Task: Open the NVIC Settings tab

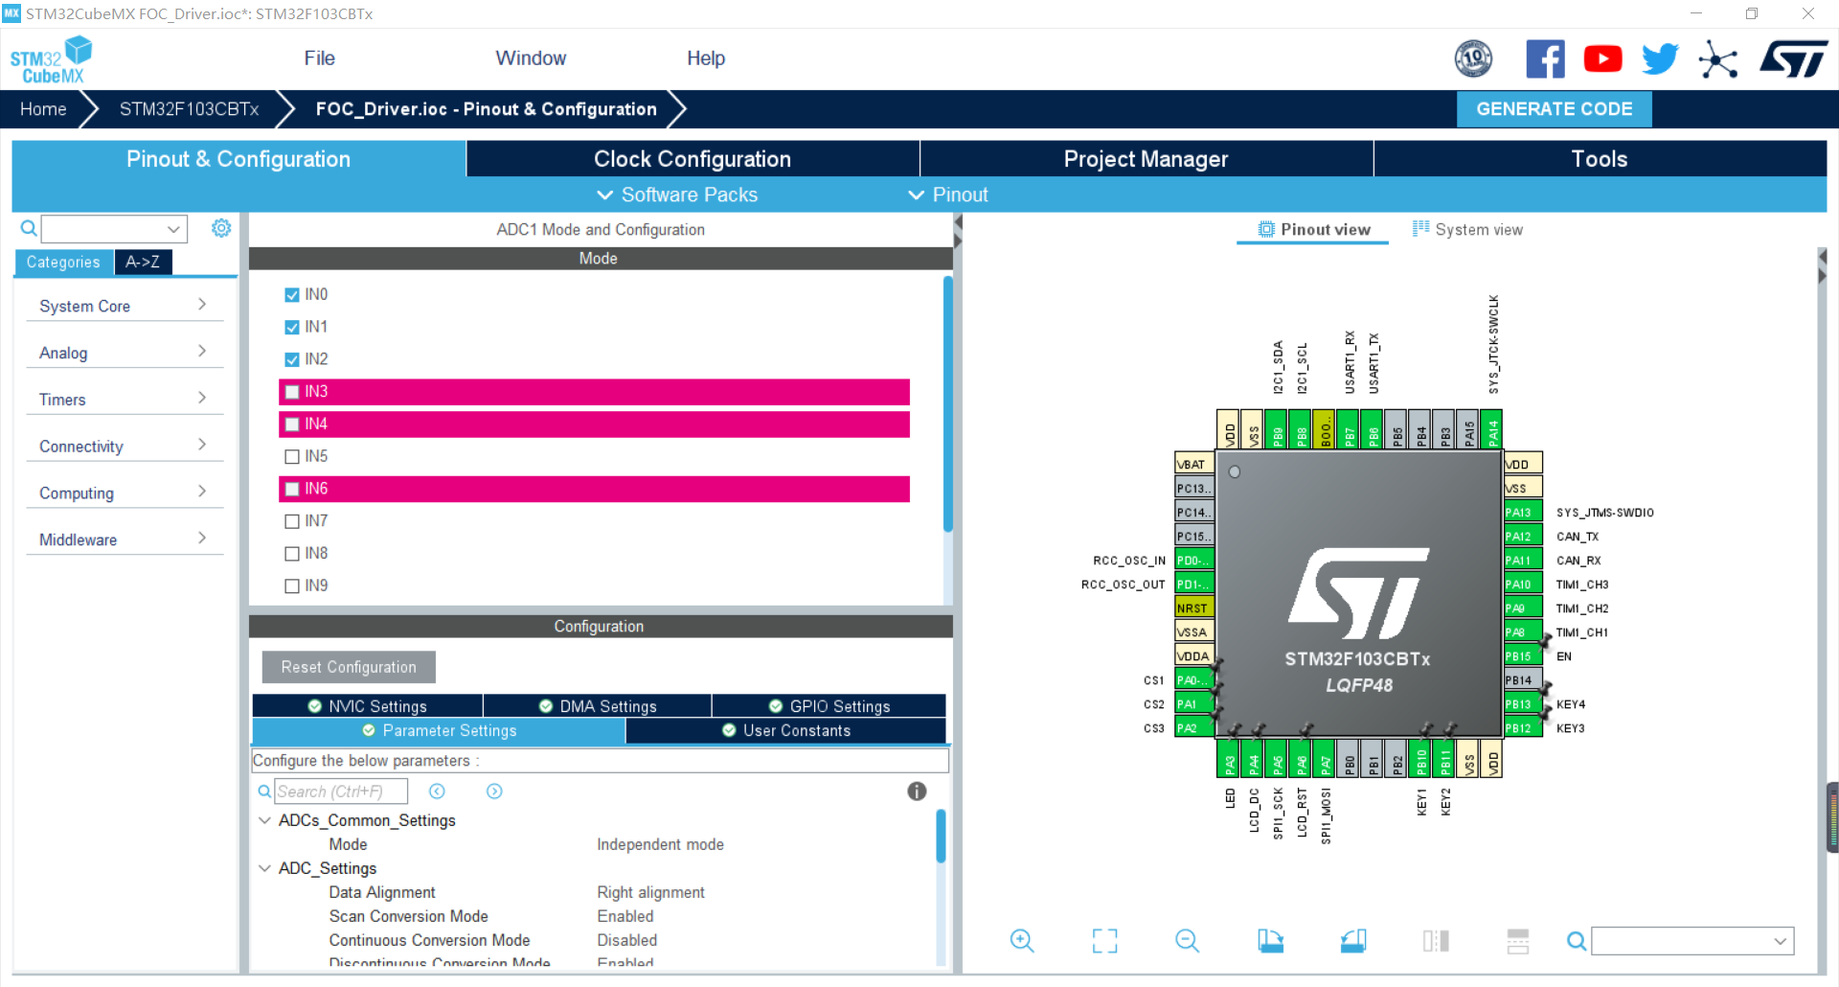Action: pyautogui.click(x=368, y=706)
